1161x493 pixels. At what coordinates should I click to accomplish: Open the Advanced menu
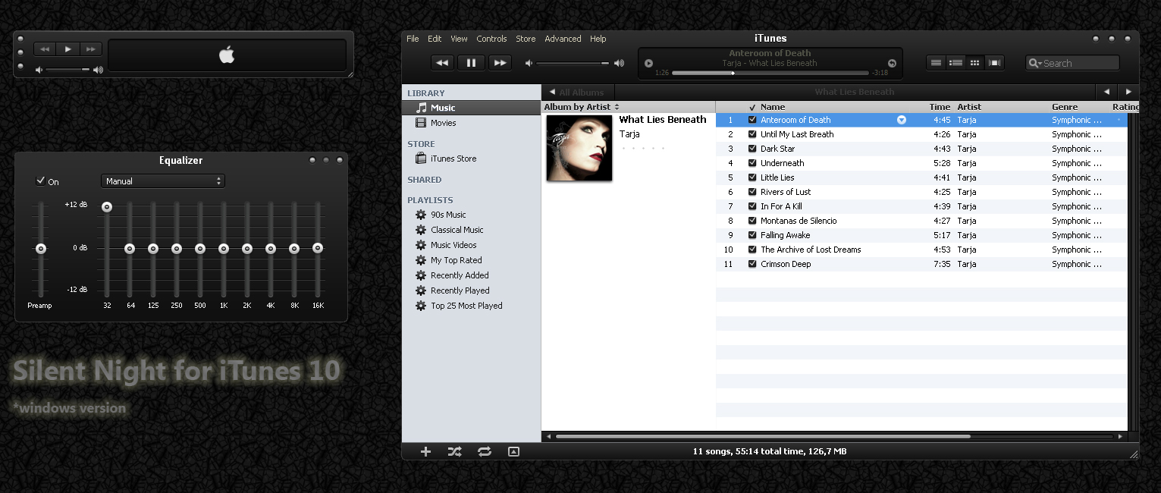tap(563, 39)
